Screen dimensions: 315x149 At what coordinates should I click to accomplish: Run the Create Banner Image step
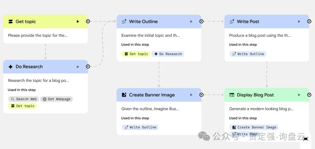point(191,95)
